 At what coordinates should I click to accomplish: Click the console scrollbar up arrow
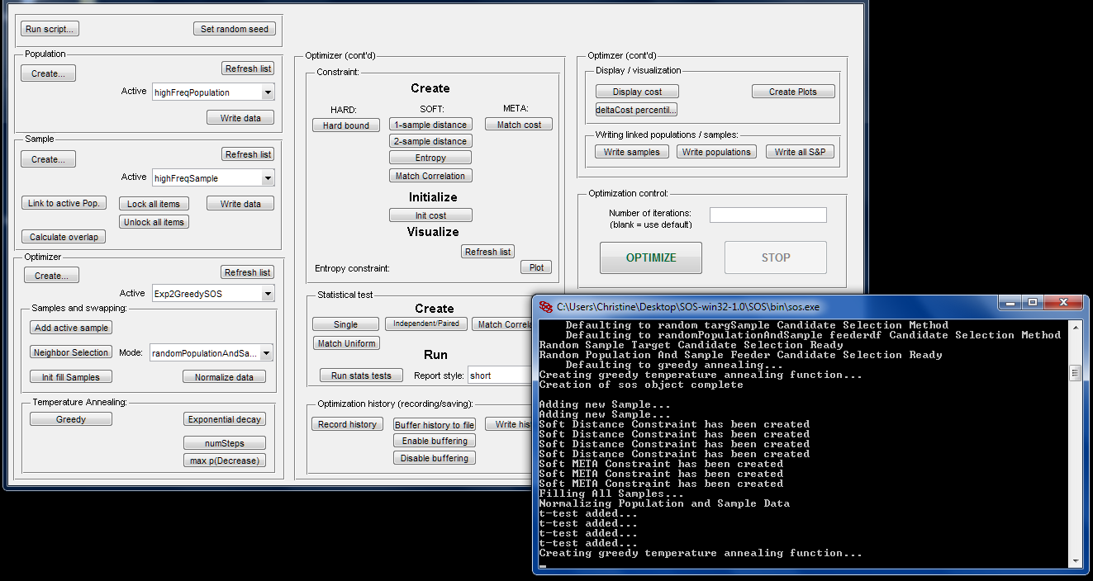(x=1076, y=326)
